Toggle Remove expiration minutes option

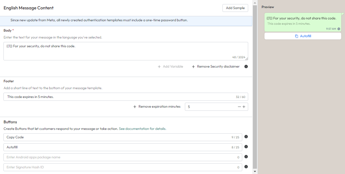[x=157, y=107]
